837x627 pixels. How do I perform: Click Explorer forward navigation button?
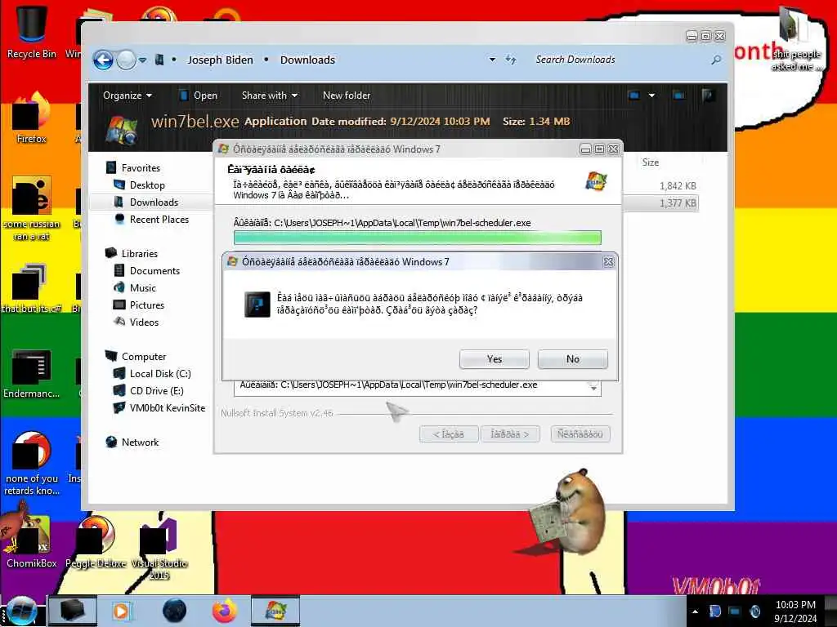[126, 60]
